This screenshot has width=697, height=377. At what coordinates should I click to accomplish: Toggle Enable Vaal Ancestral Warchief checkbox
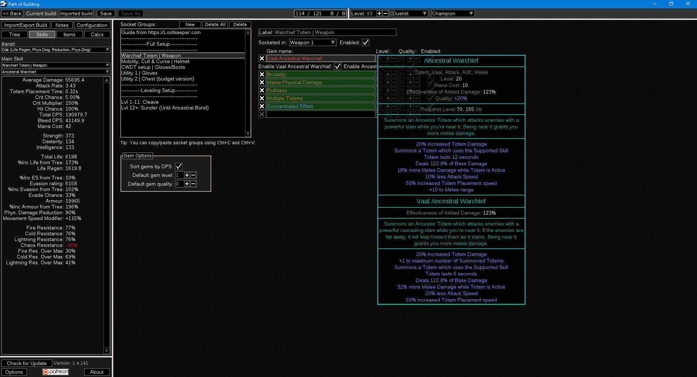coord(338,66)
